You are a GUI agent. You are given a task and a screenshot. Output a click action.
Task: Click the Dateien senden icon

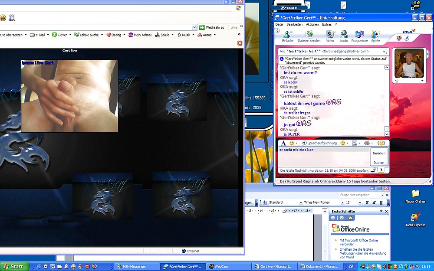(309, 35)
